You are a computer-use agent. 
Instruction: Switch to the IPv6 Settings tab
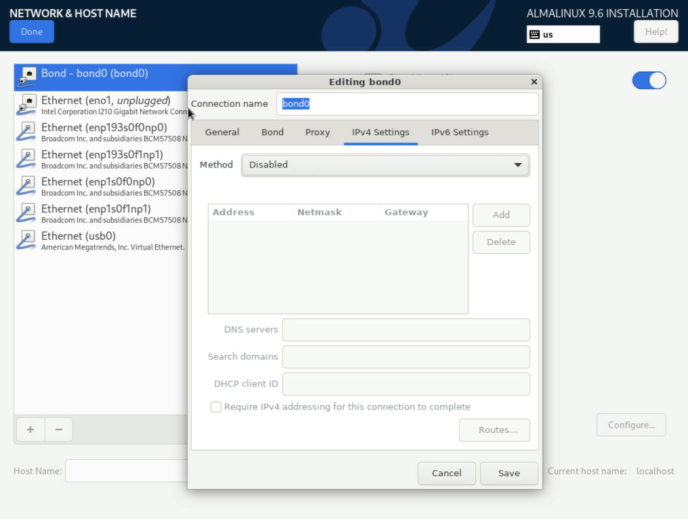tap(460, 133)
